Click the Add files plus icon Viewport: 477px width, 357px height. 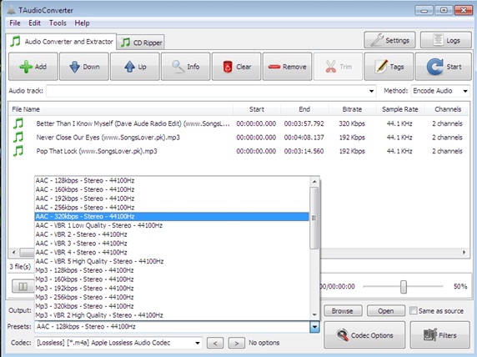pos(27,67)
